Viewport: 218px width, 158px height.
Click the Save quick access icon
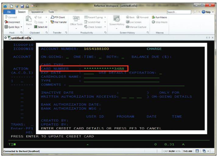[22, 6]
